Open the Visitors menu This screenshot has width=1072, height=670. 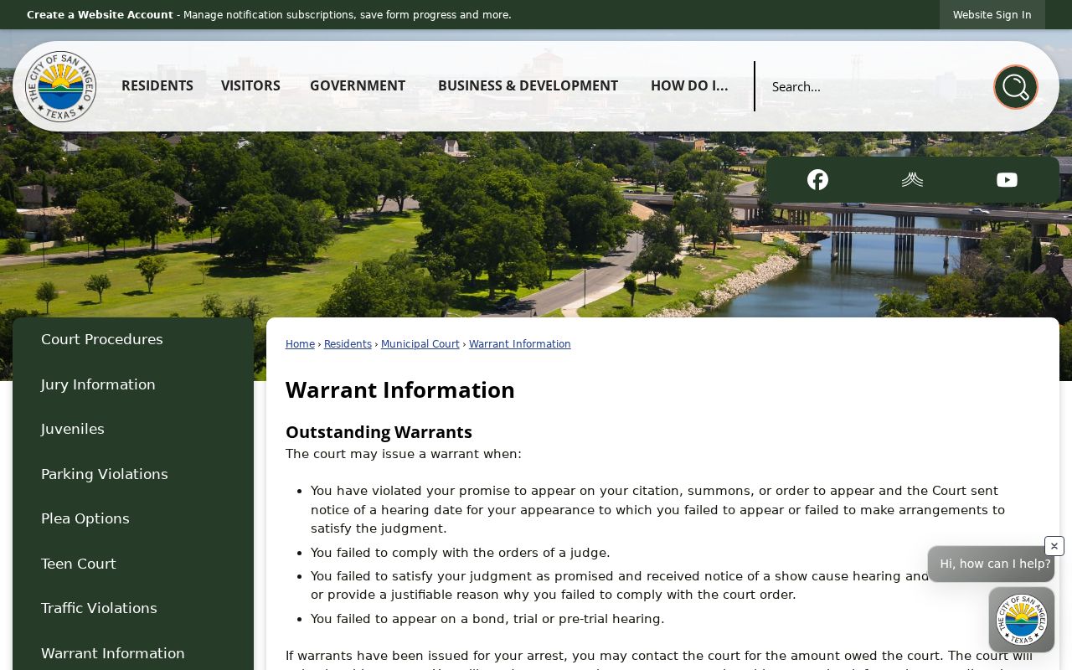pyautogui.click(x=250, y=85)
